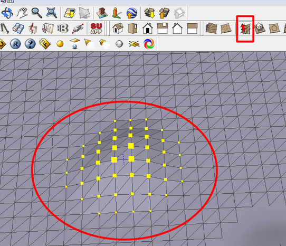Open the SUAPP plugin button
The width and height of the screenshot is (286, 246).
point(96,29)
